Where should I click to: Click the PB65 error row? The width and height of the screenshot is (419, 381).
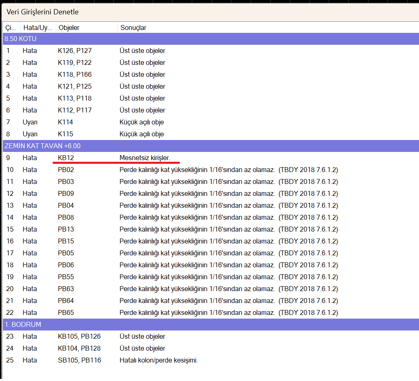(66, 312)
